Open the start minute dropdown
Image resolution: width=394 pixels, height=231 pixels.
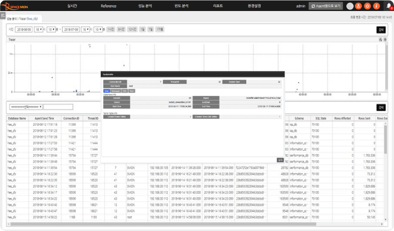coord(52,29)
